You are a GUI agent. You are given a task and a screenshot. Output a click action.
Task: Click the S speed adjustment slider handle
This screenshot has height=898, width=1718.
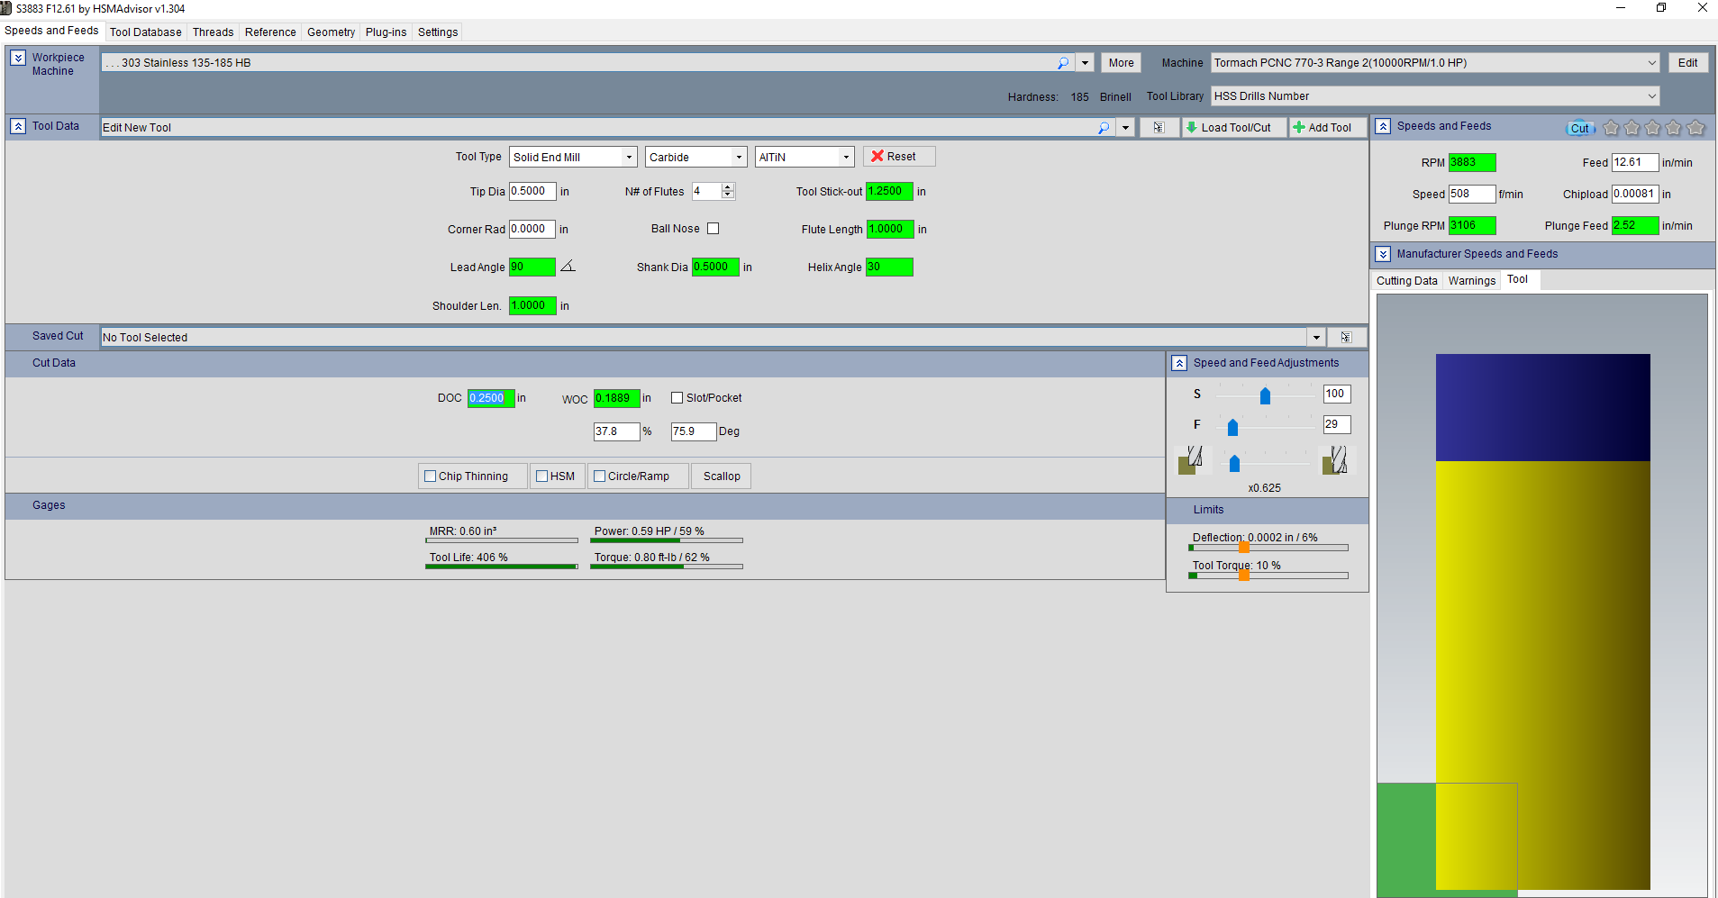1265,395
